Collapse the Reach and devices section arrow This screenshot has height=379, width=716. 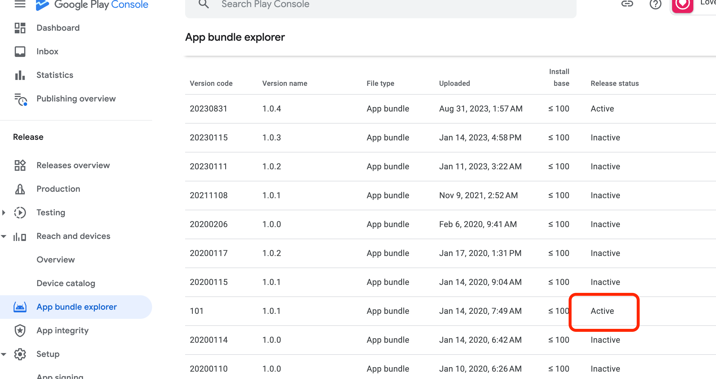(4, 236)
